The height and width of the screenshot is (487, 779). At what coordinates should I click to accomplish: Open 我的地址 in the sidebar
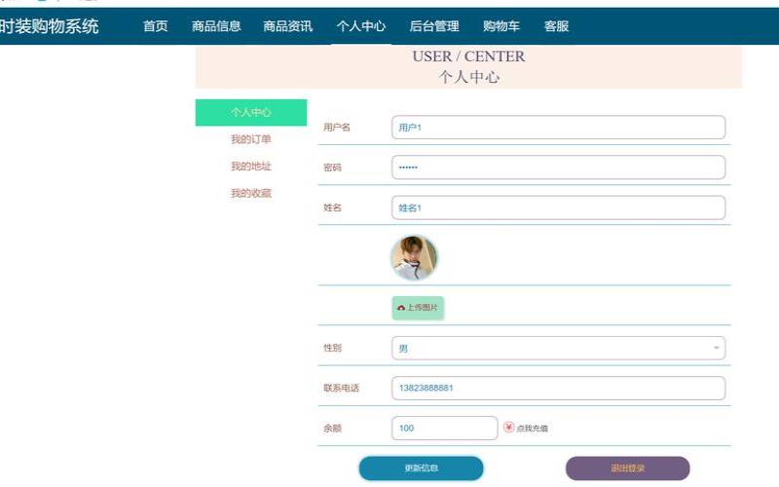[251, 166]
